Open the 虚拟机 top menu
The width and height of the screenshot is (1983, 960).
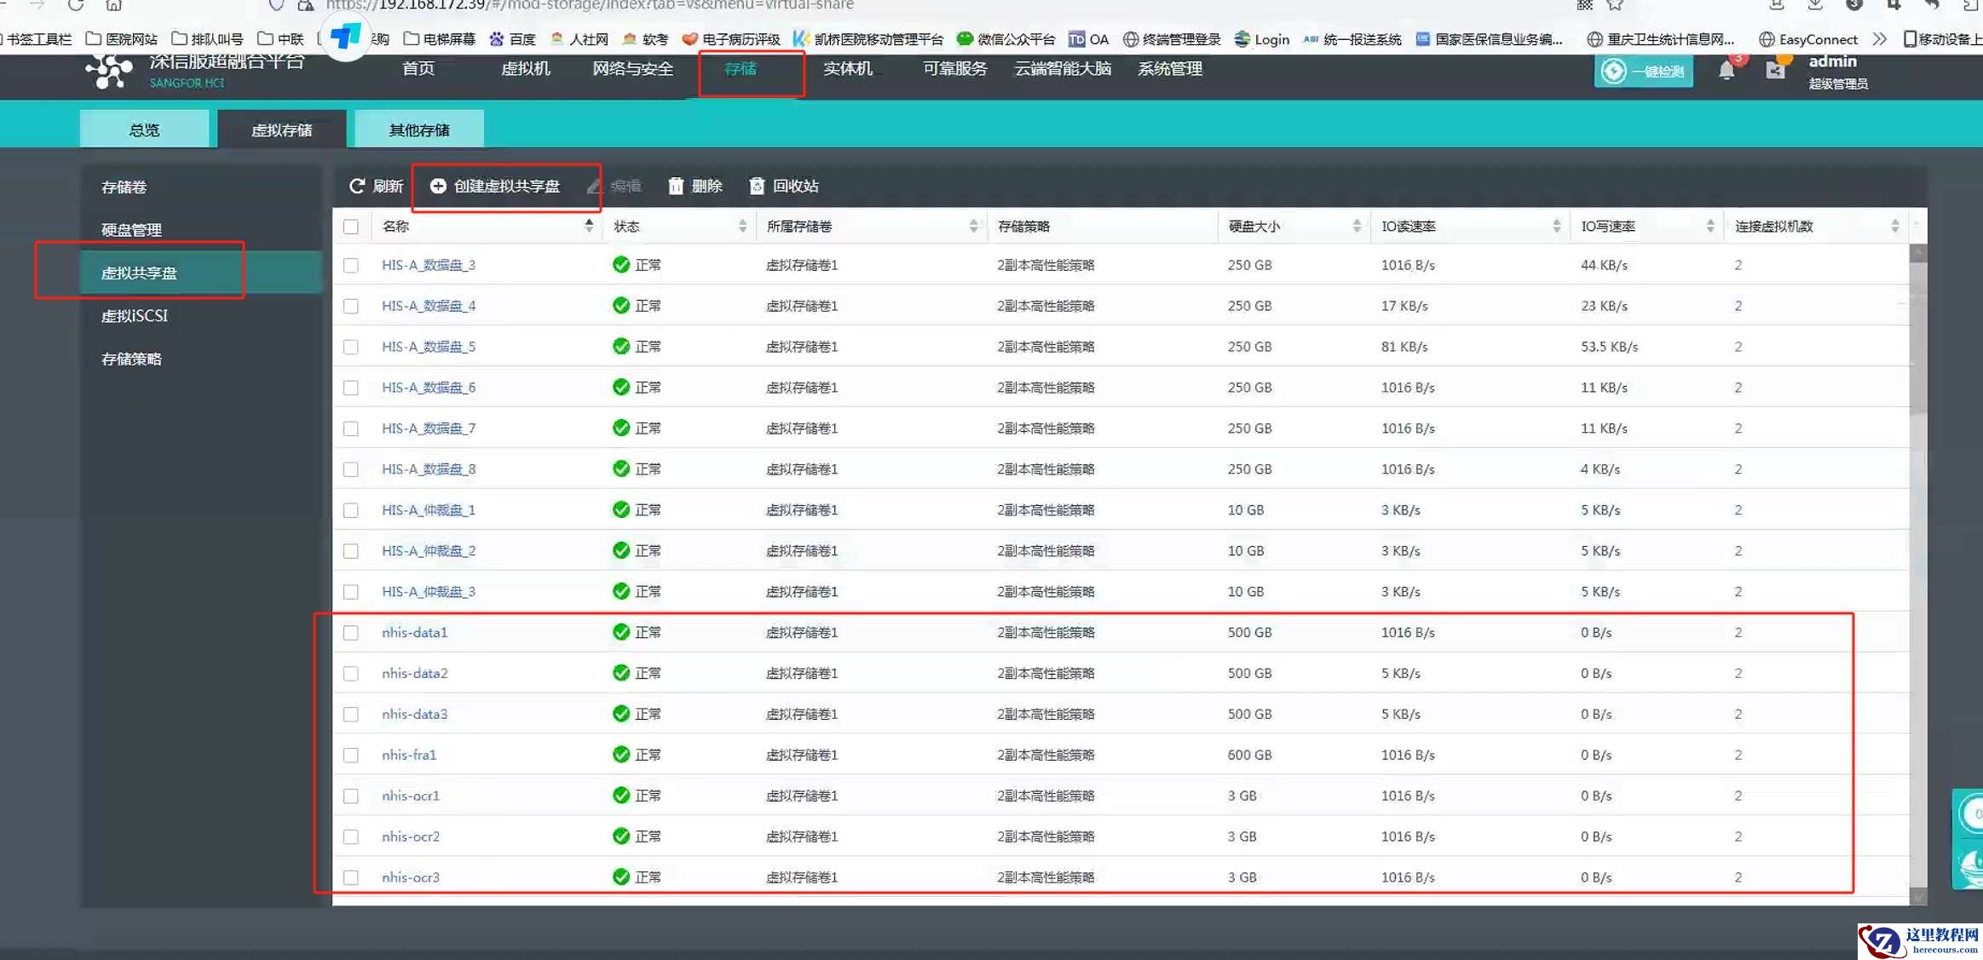(525, 69)
